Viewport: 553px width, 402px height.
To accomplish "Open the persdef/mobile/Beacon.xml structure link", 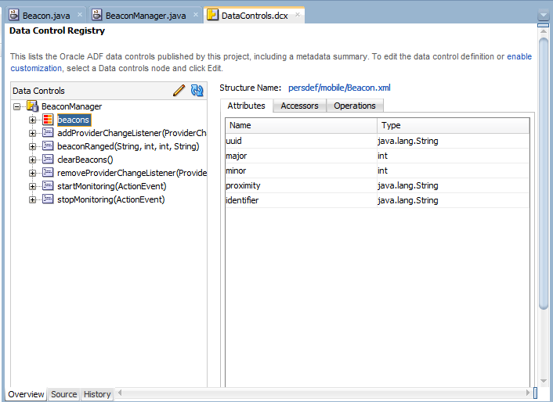I will 339,88.
